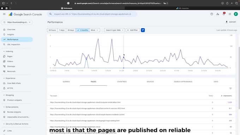
Task: Click the browser back button
Action: pos(11,3)
